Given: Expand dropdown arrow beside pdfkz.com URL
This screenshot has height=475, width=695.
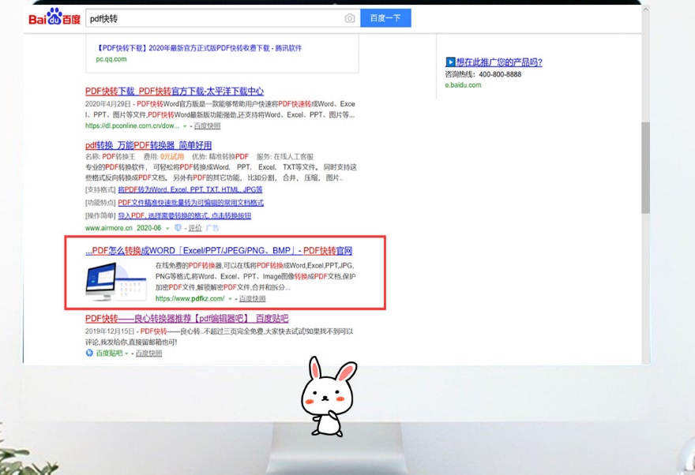Looking at the screenshot, I should click(x=230, y=299).
